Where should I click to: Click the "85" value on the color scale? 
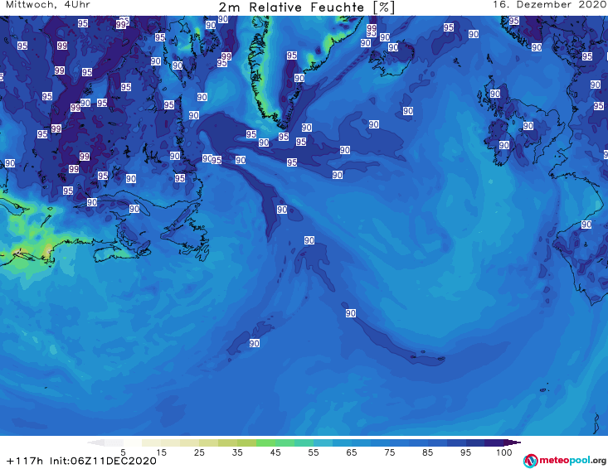click(427, 452)
